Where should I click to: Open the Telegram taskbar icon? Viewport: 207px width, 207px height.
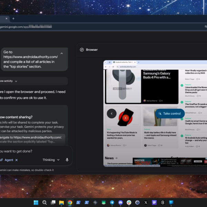112,203
